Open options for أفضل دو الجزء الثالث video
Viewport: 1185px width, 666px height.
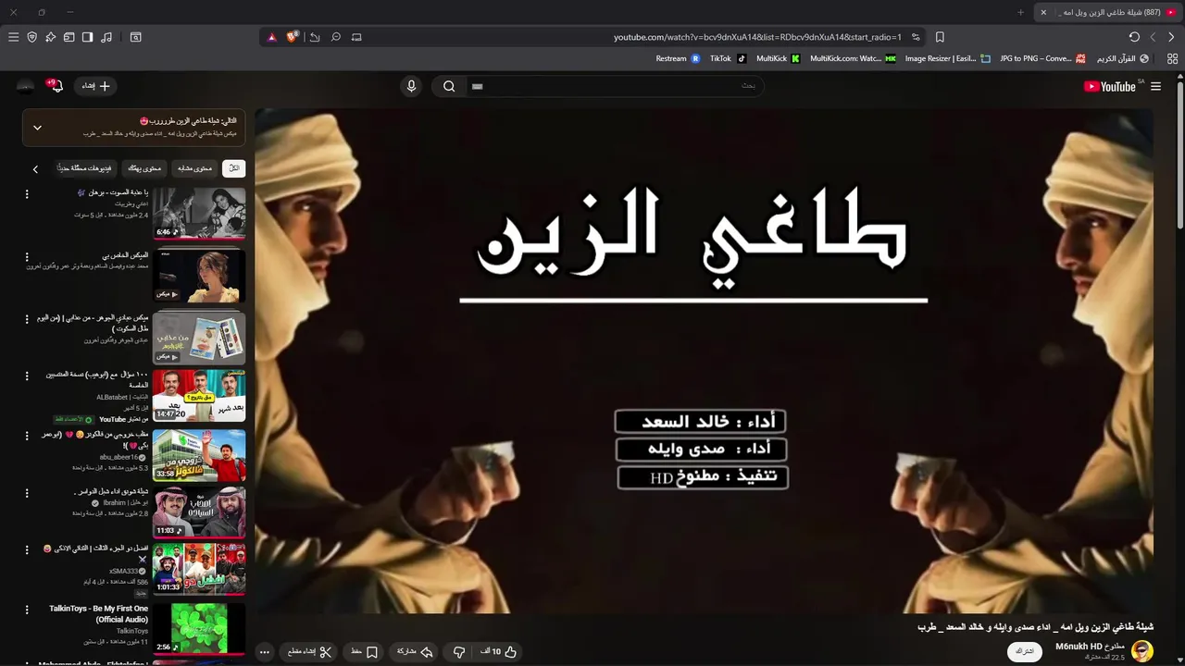click(27, 549)
